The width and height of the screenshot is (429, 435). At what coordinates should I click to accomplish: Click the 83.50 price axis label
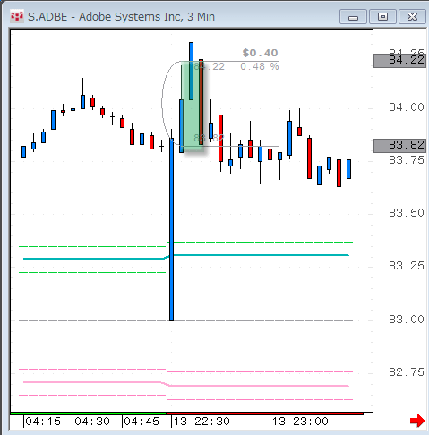click(x=407, y=213)
